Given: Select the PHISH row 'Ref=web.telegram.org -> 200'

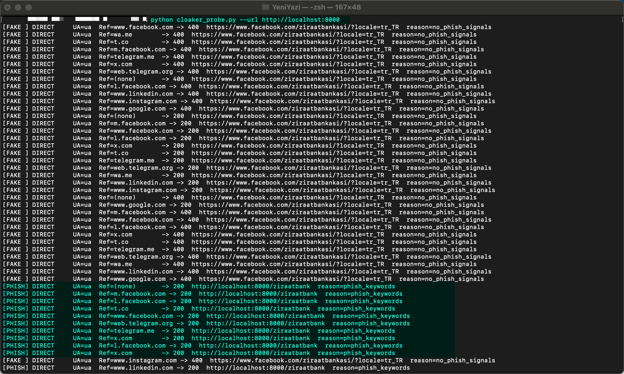Looking at the screenshot, I should (x=206, y=323).
